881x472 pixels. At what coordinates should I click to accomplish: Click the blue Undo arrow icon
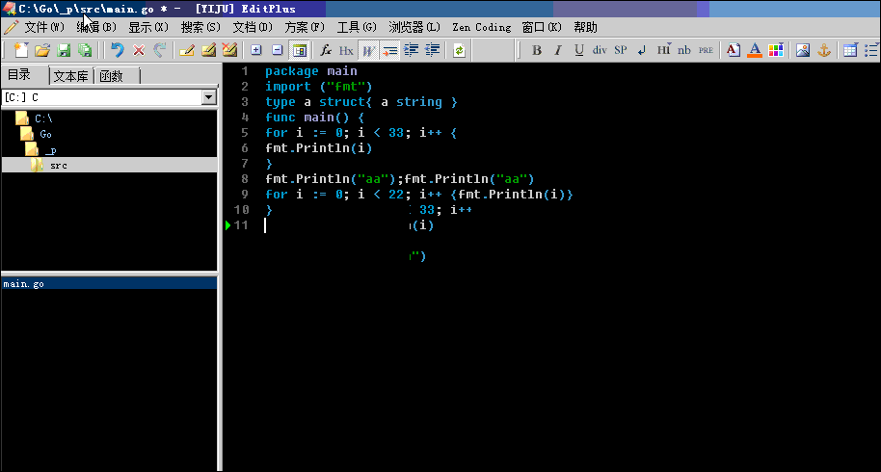[x=117, y=50]
